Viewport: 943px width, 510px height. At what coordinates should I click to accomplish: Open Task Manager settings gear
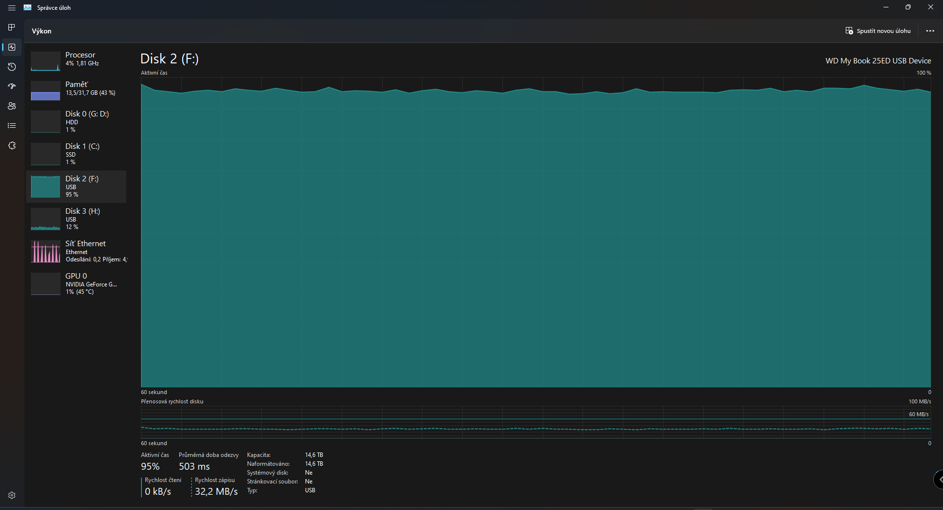click(x=12, y=495)
